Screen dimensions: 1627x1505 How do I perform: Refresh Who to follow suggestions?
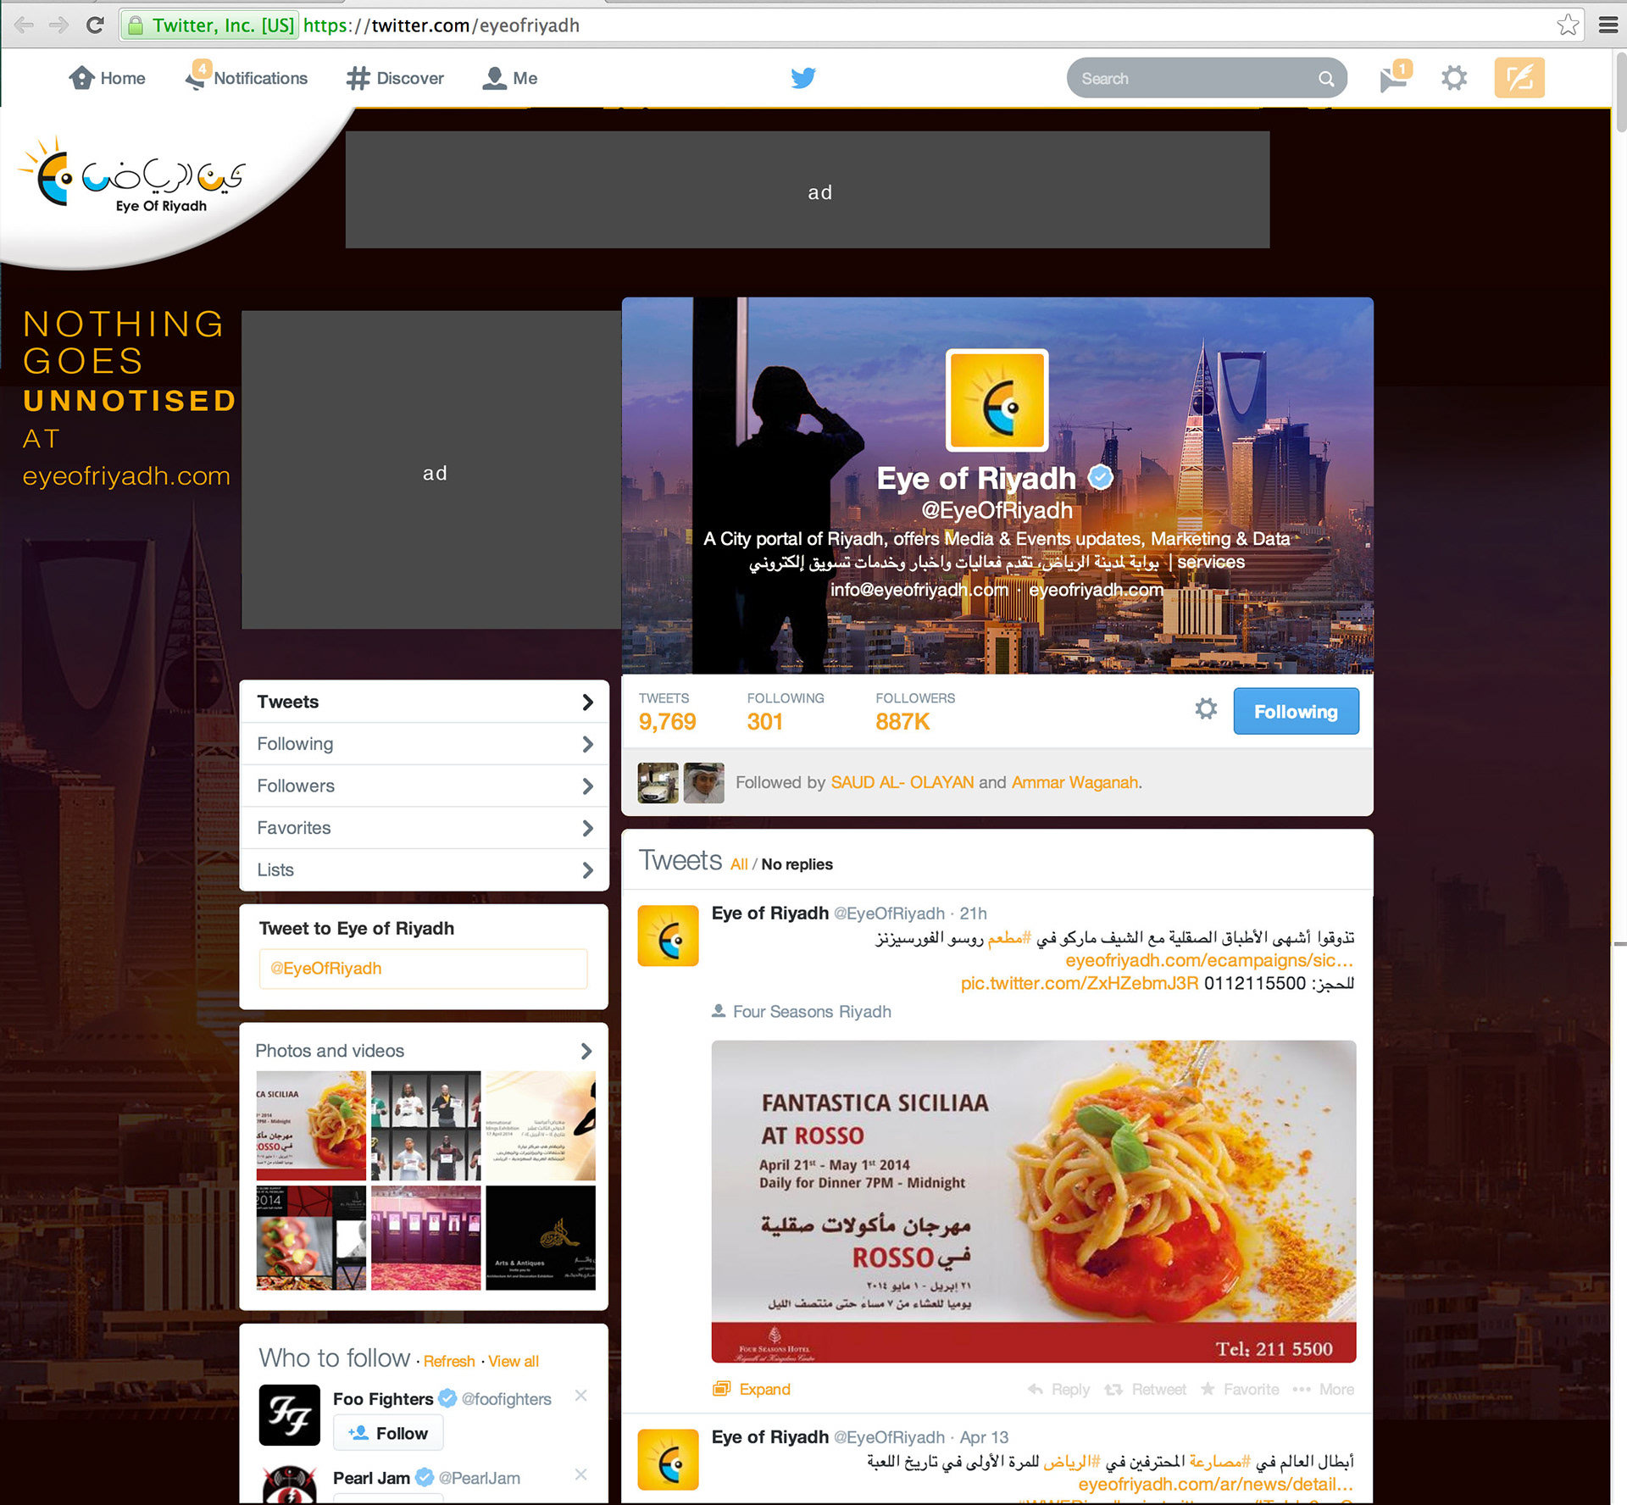point(449,1361)
